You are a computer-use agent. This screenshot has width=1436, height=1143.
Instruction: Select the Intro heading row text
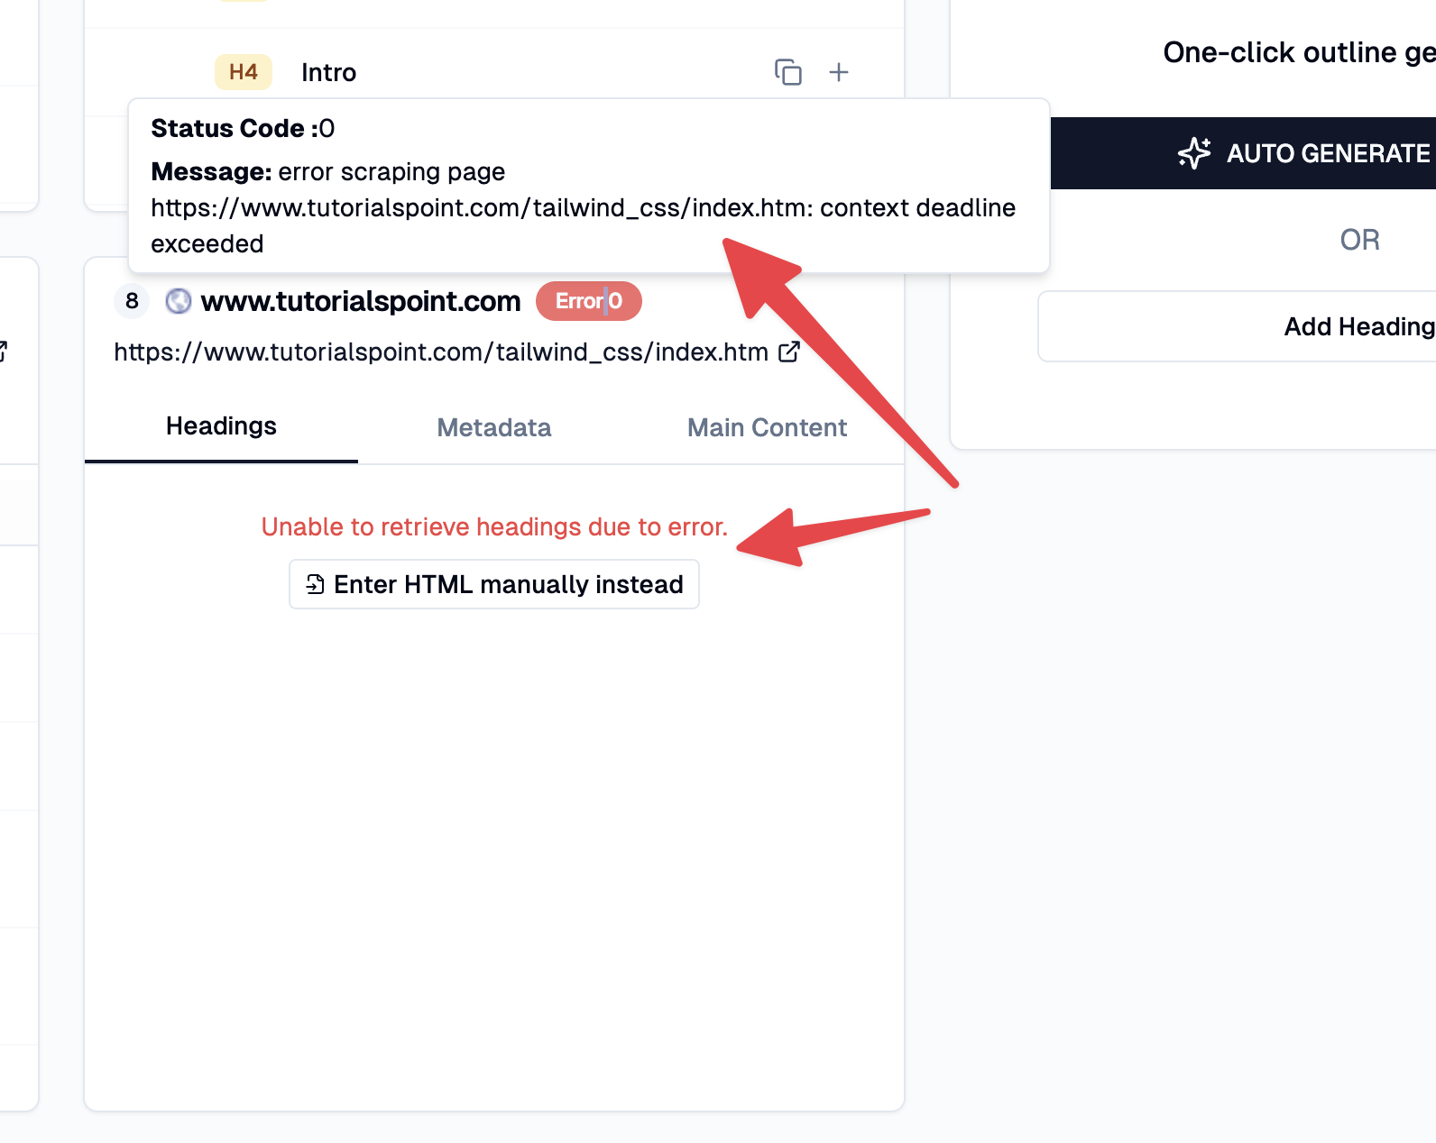click(328, 72)
